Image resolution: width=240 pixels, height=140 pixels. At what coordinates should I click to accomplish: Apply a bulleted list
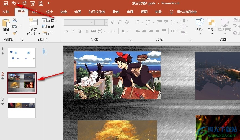(138, 22)
